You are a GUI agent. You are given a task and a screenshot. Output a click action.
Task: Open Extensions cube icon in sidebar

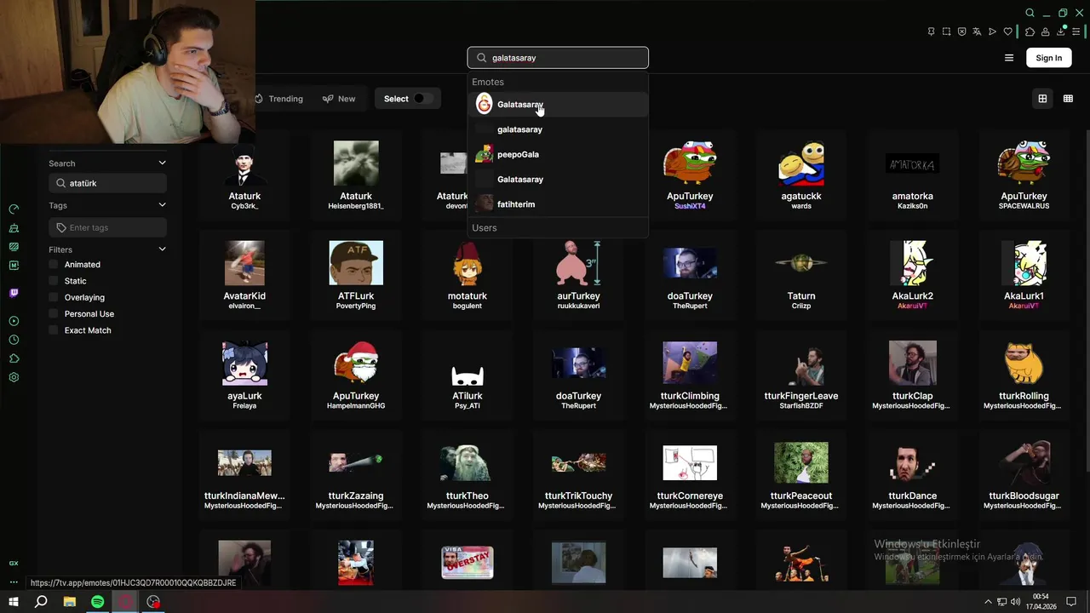[14, 358]
